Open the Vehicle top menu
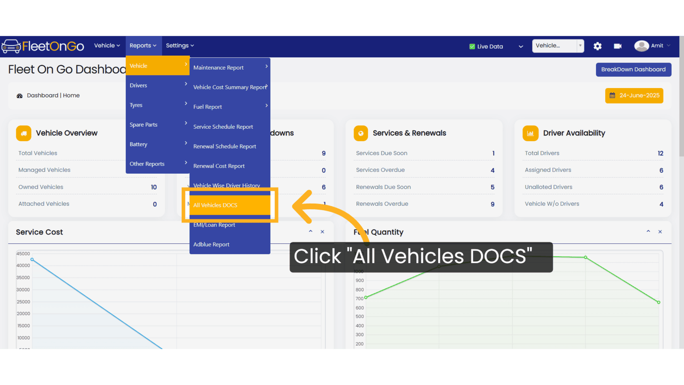The height and width of the screenshot is (385, 684). pyautogui.click(x=107, y=46)
